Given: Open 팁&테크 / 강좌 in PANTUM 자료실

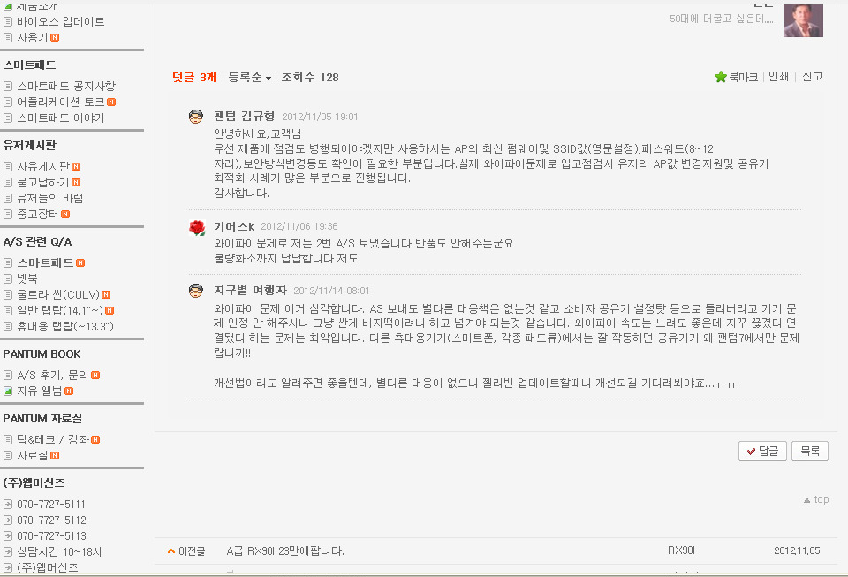Looking at the screenshot, I should coord(53,439).
